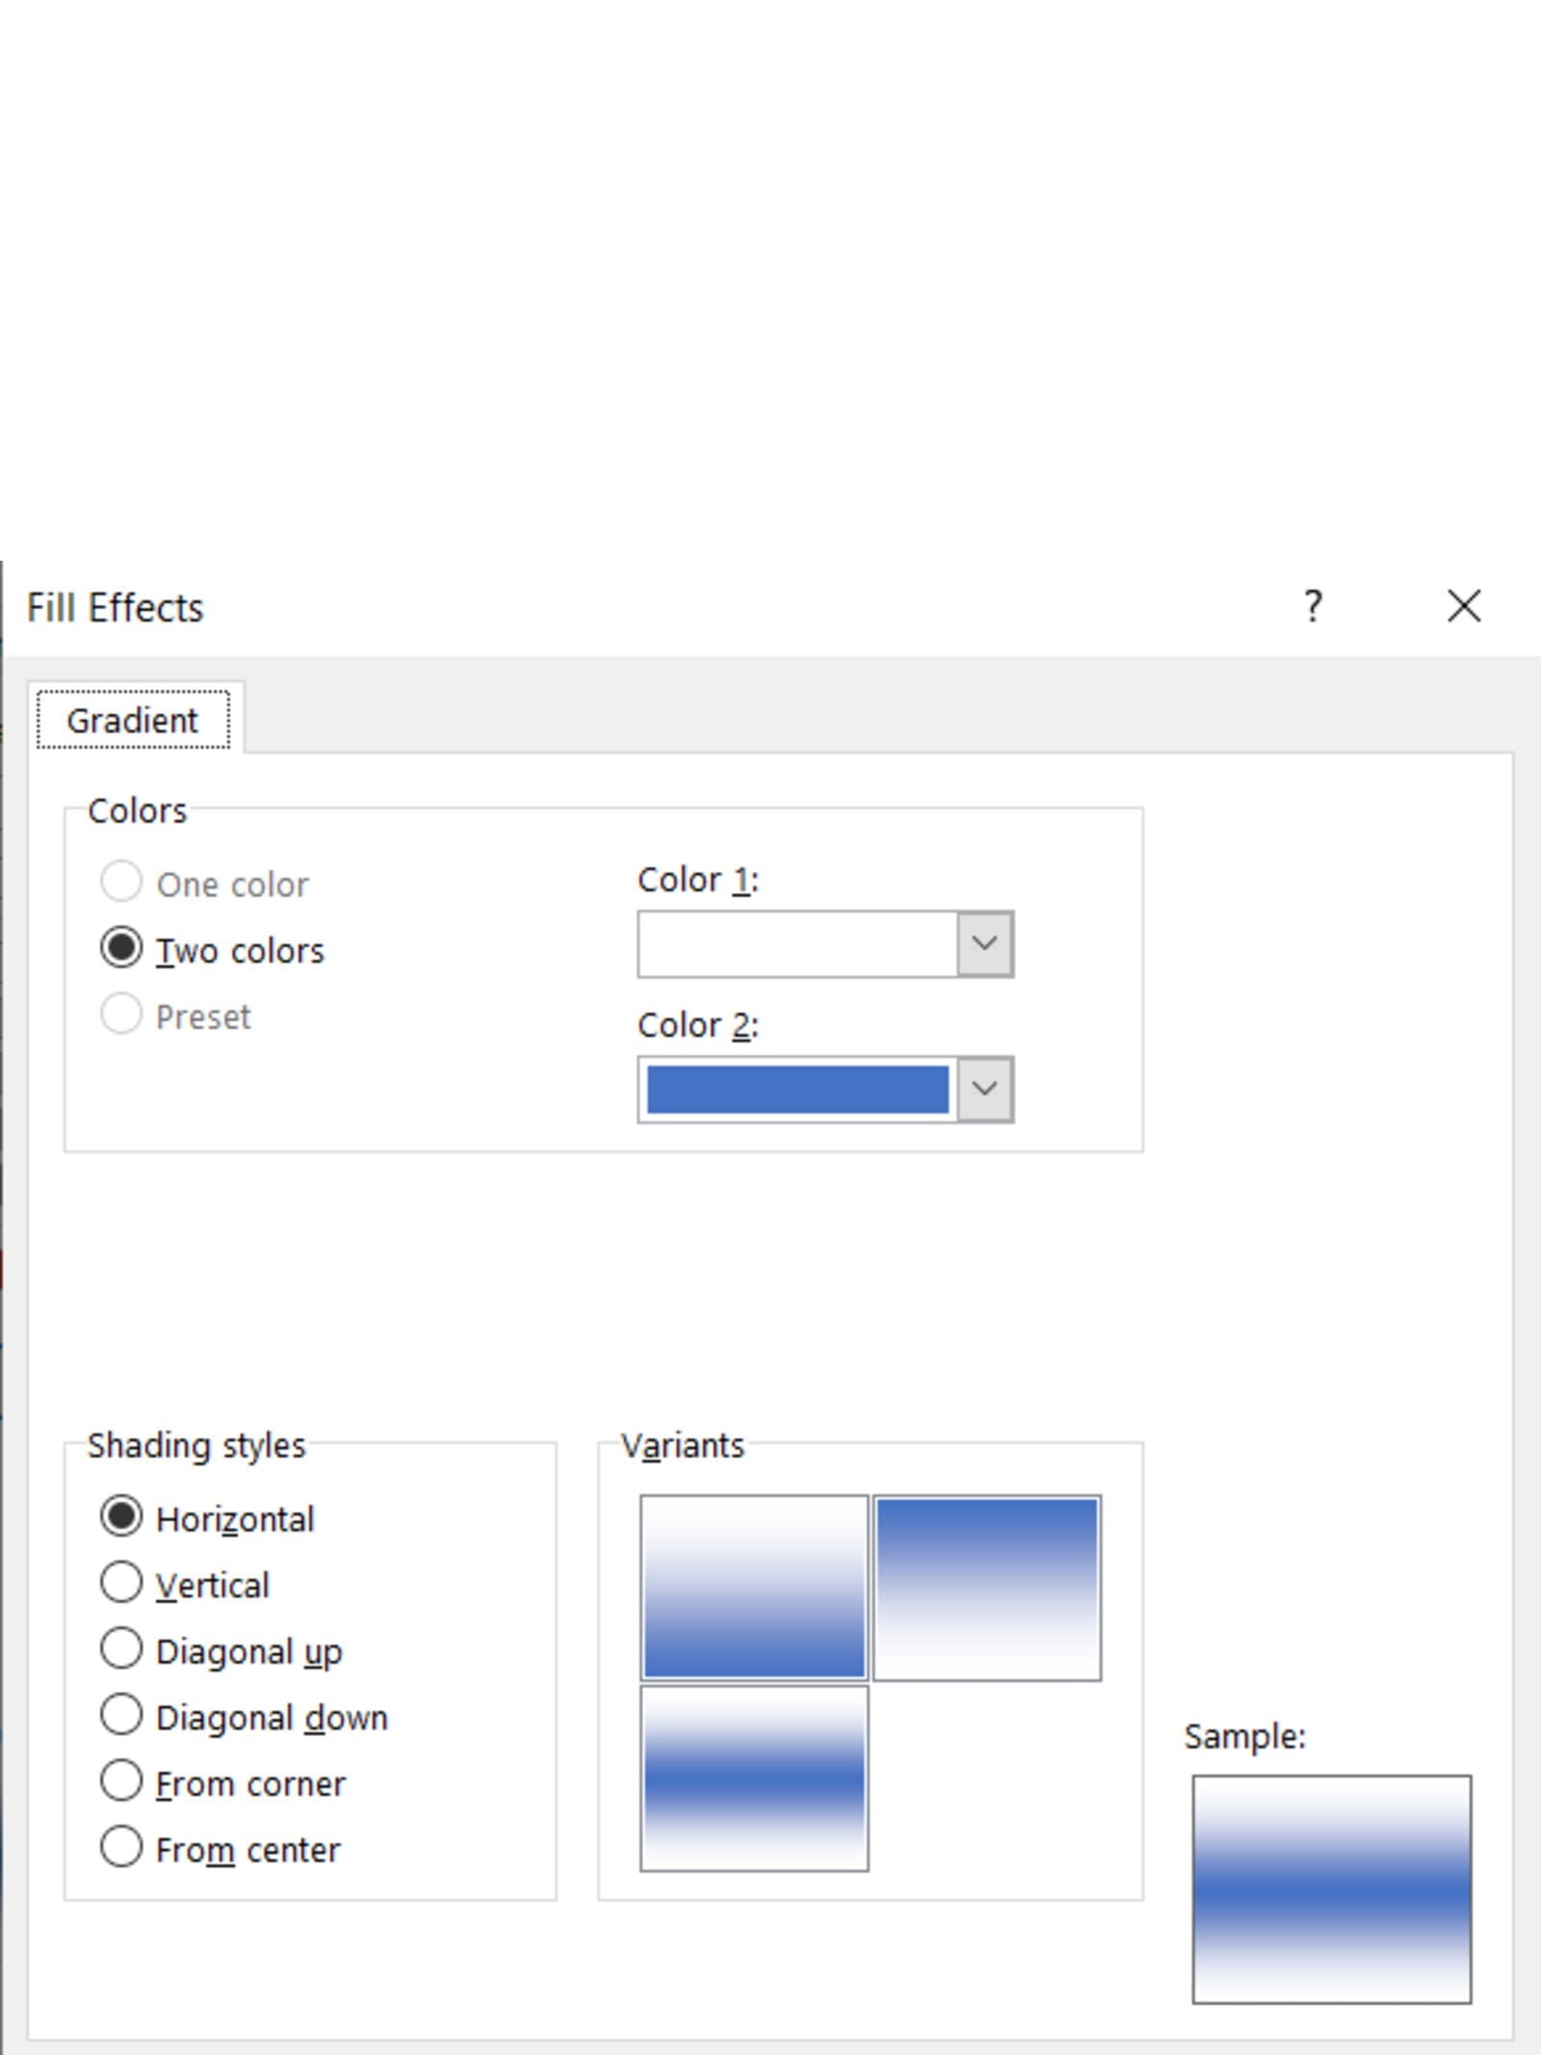Viewport: 1541px width, 2055px height.
Task: Pick From center shading style
Action: (121, 1849)
